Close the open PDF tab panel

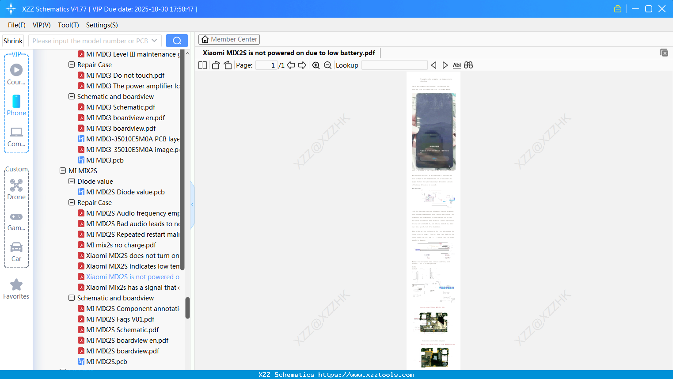tap(664, 53)
